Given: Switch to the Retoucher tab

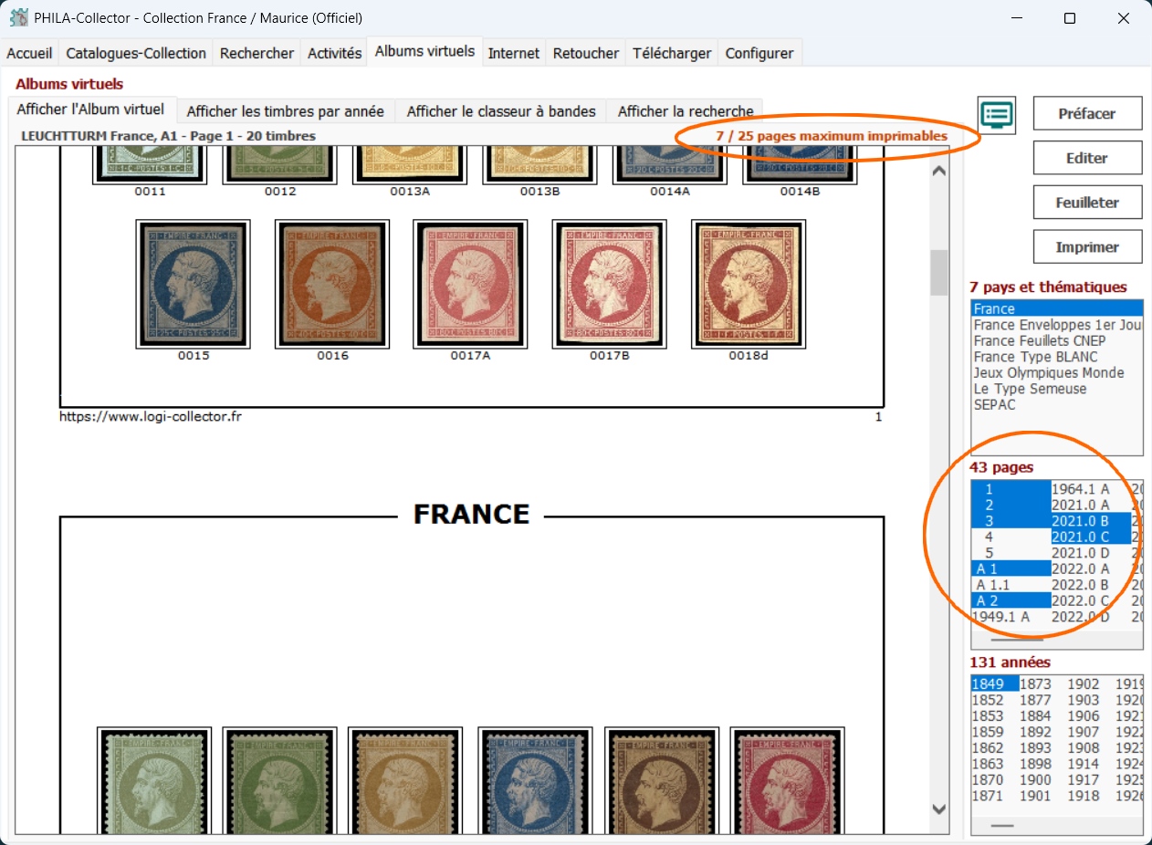Looking at the screenshot, I should pos(586,53).
